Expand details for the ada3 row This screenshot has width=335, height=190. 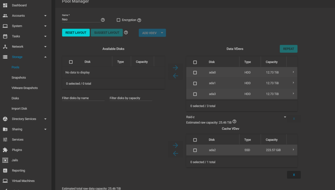(293, 94)
